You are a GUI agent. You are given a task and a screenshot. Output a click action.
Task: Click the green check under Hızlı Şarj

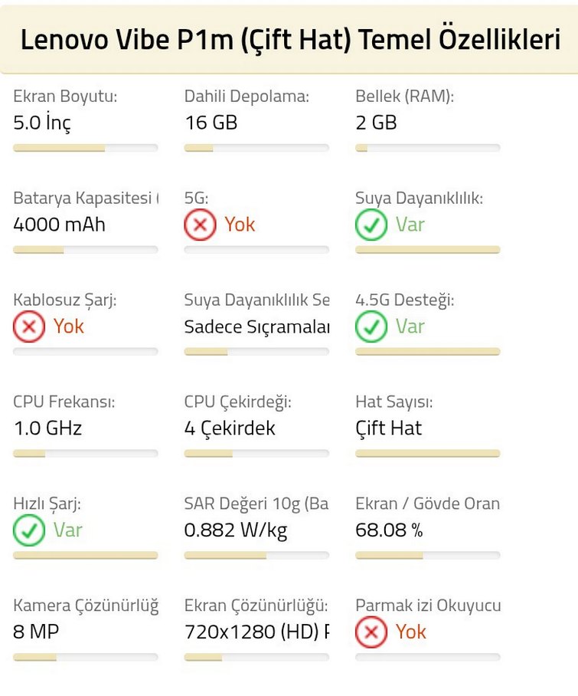(x=29, y=530)
